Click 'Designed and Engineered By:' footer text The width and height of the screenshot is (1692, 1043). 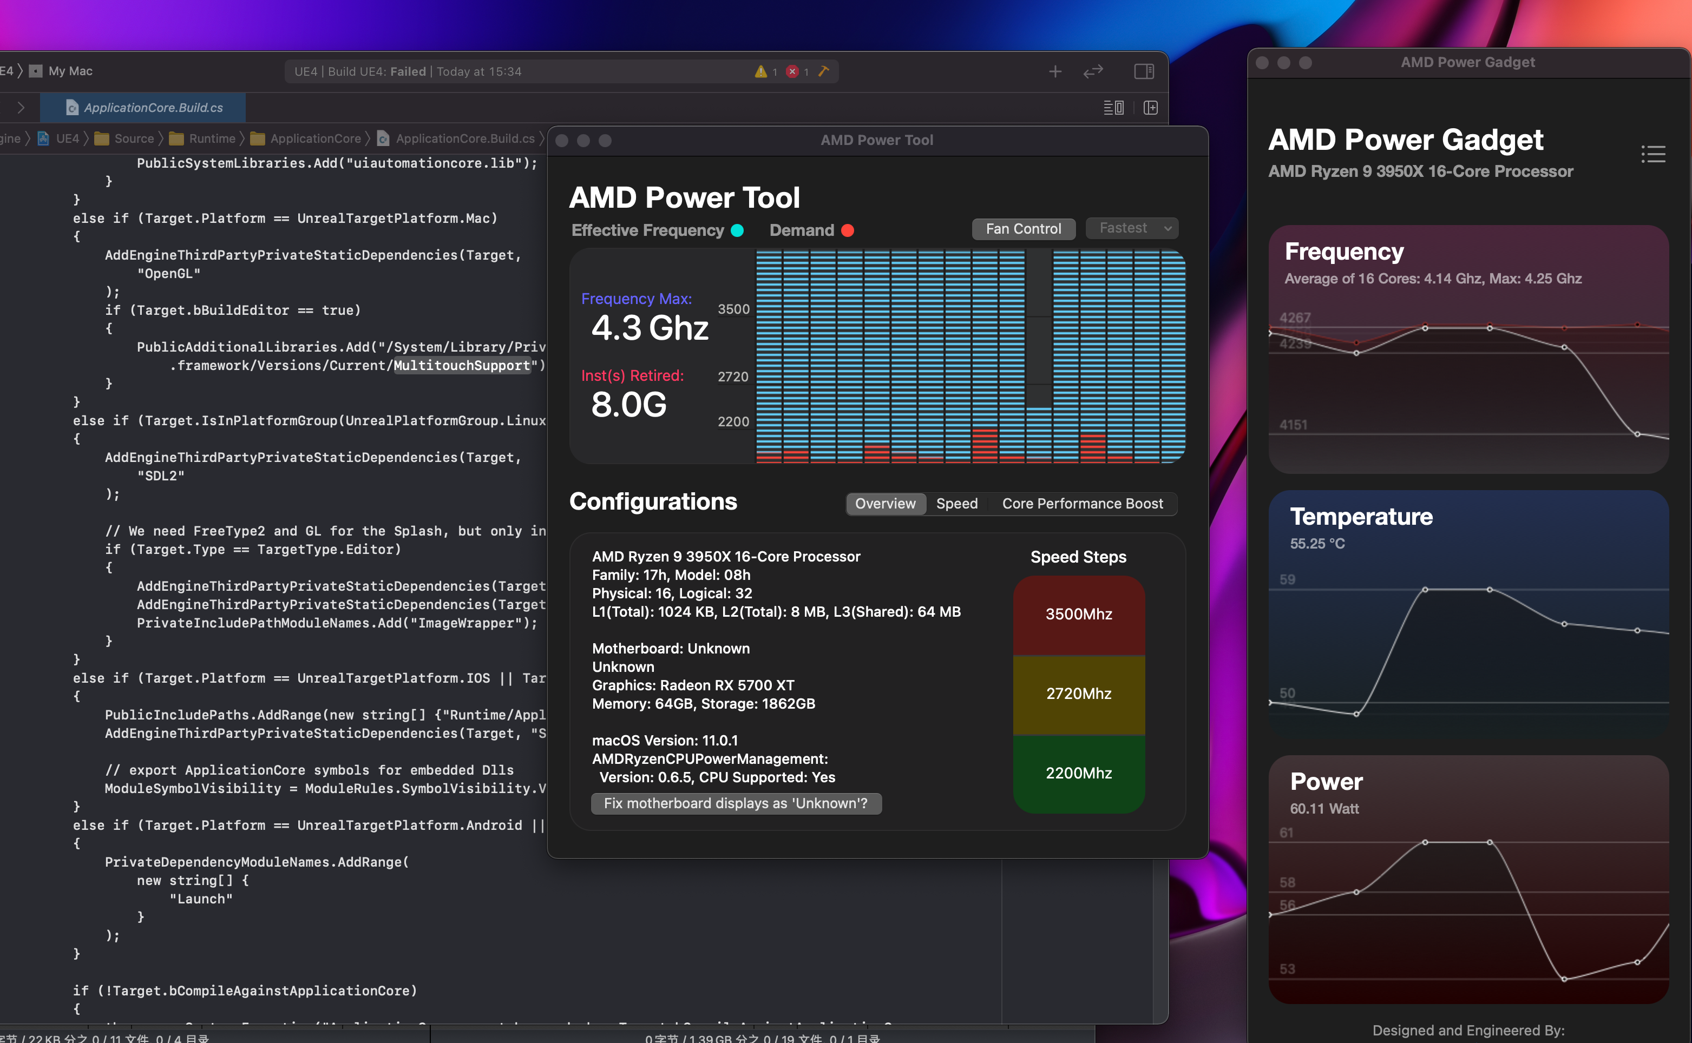coord(1468,1031)
